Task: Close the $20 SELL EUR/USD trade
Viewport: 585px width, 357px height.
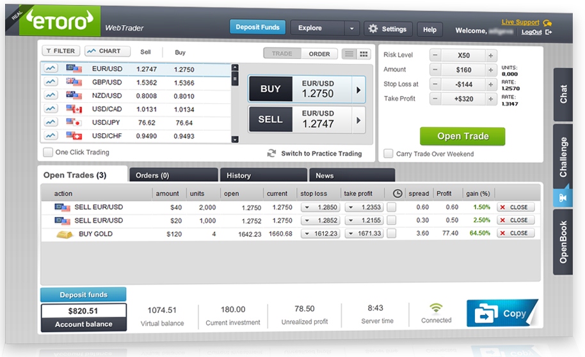Action: click(516, 220)
